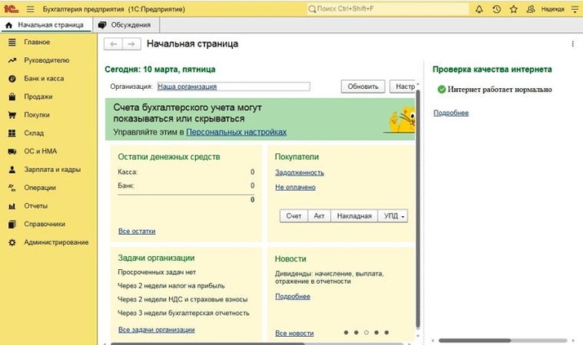Expand the УПД dropdown button
583x345 pixels.
click(x=394, y=216)
